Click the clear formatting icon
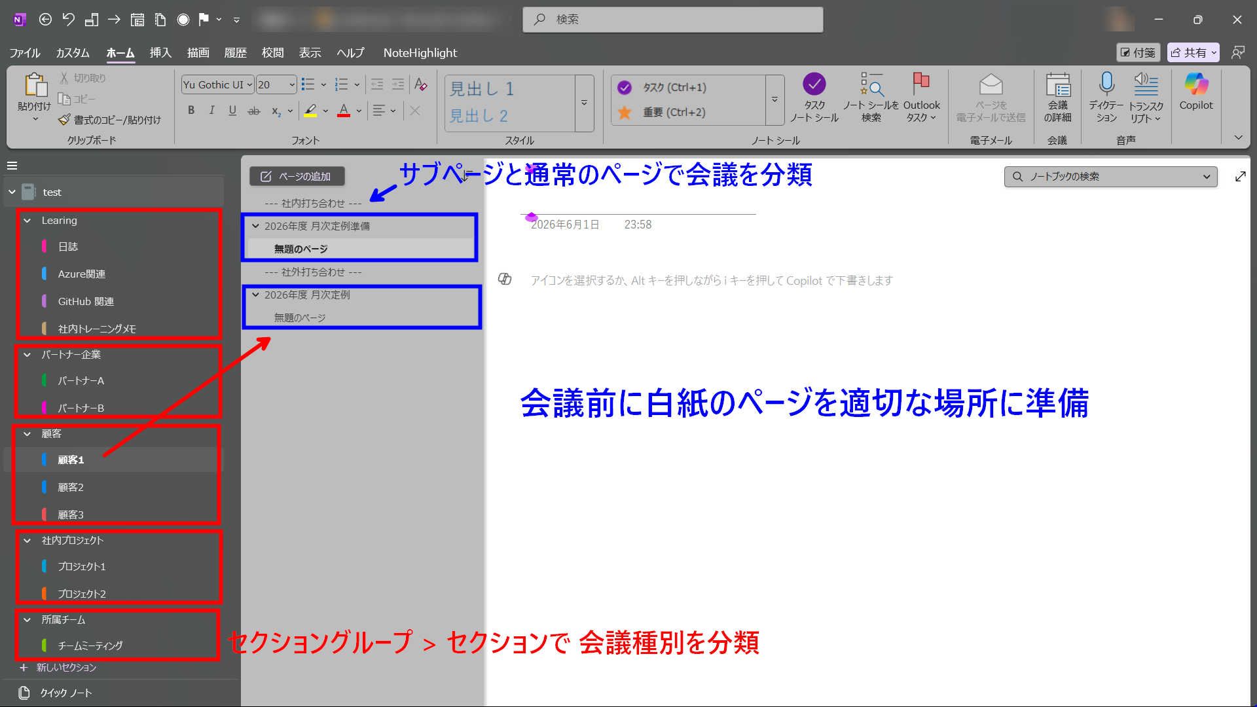This screenshot has height=707, width=1257. (421, 84)
